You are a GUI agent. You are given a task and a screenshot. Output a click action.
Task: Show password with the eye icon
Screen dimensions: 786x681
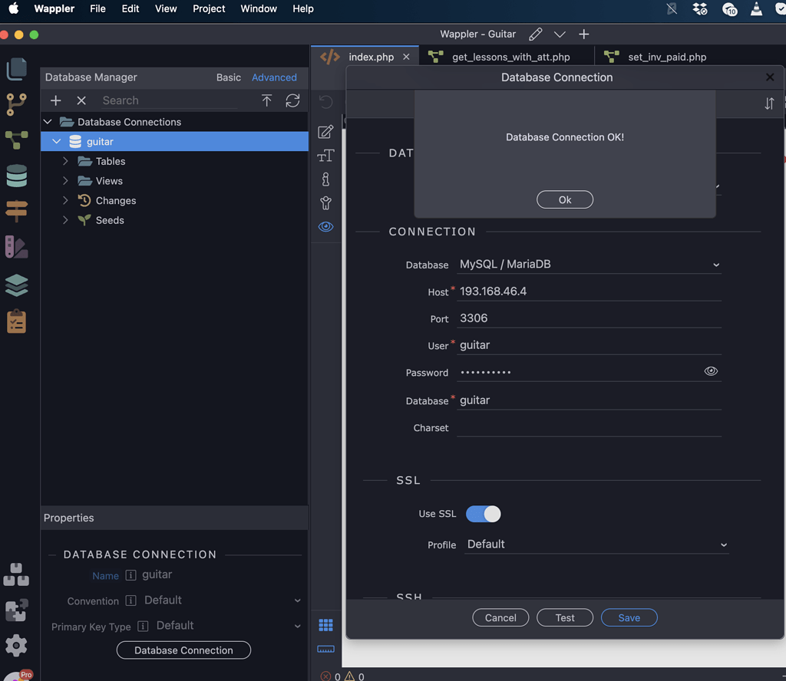point(711,371)
